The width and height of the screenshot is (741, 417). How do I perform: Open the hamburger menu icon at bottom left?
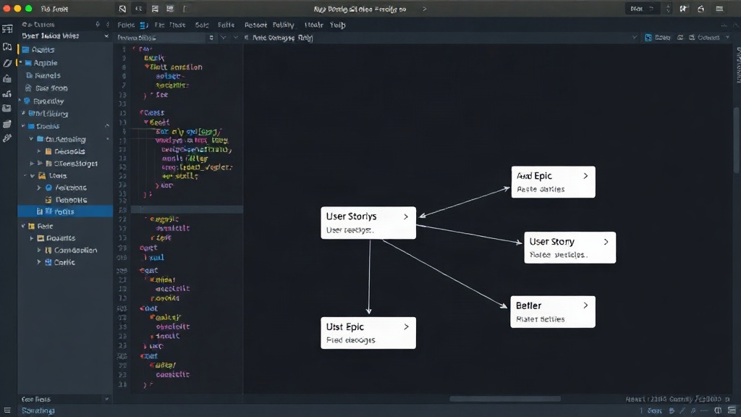pos(7,410)
